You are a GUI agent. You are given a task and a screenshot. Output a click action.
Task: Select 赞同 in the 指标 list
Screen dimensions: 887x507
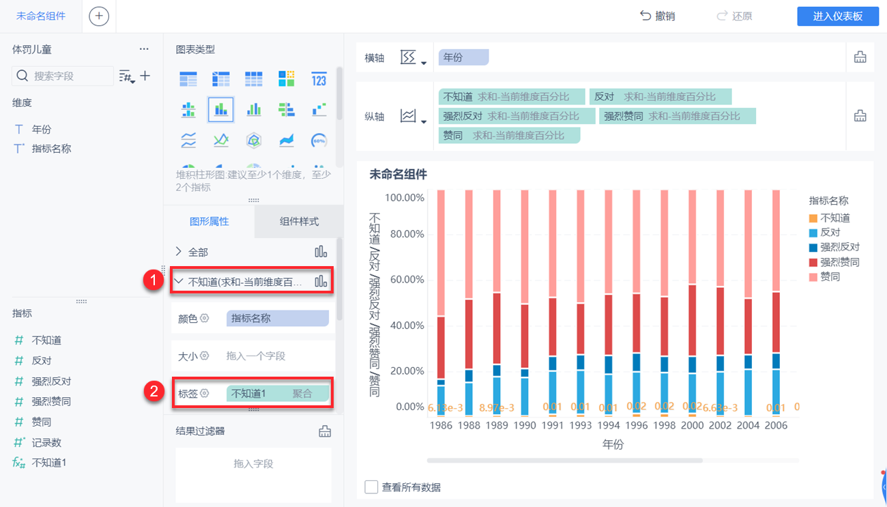(42, 422)
